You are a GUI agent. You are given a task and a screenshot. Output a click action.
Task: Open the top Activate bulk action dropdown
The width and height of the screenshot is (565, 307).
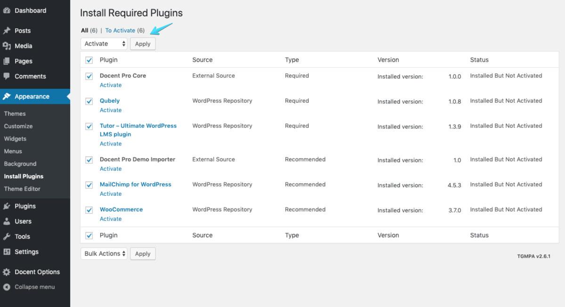point(104,44)
